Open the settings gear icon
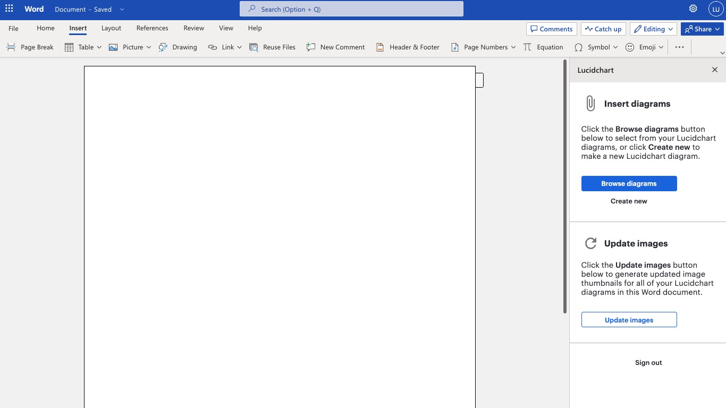The width and height of the screenshot is (726, 408). (693, 9)
